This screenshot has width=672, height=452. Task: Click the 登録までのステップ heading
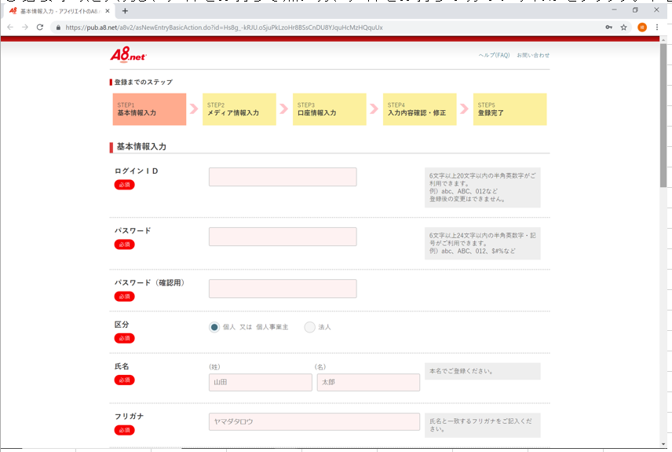[144, 82]
